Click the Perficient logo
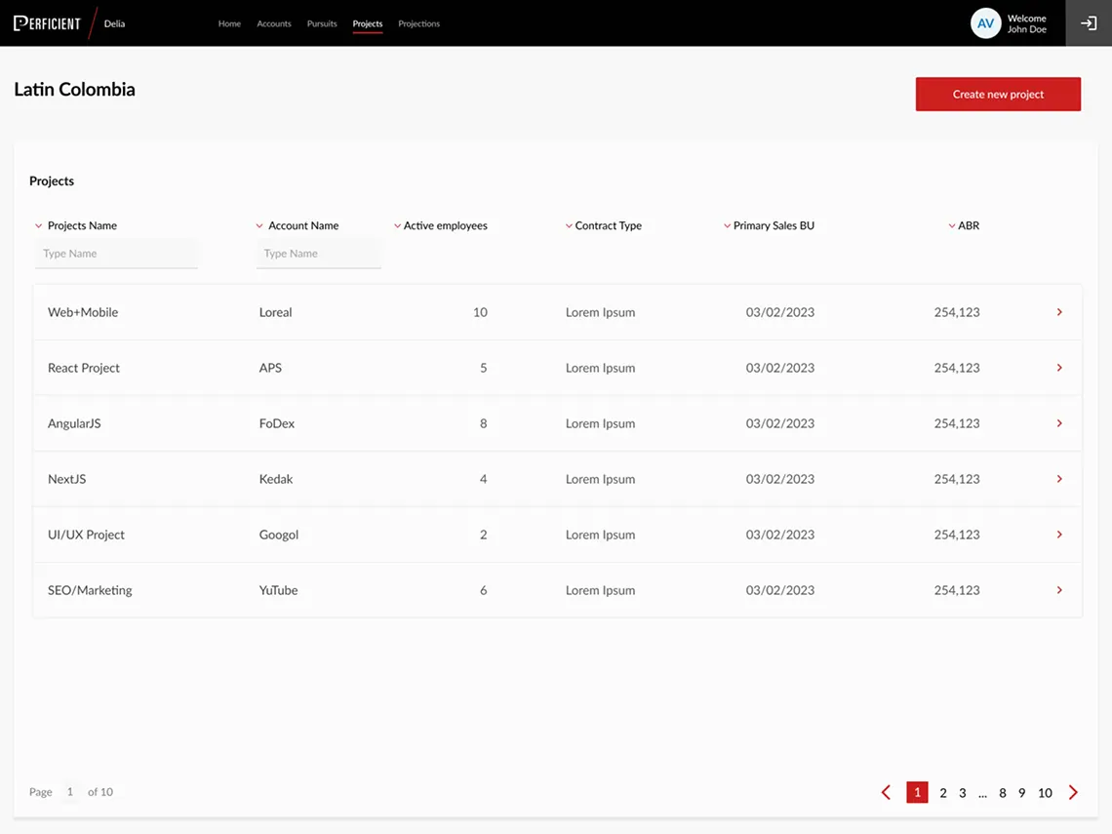Viewport: 1112px width, 834px height. [48, 23]
